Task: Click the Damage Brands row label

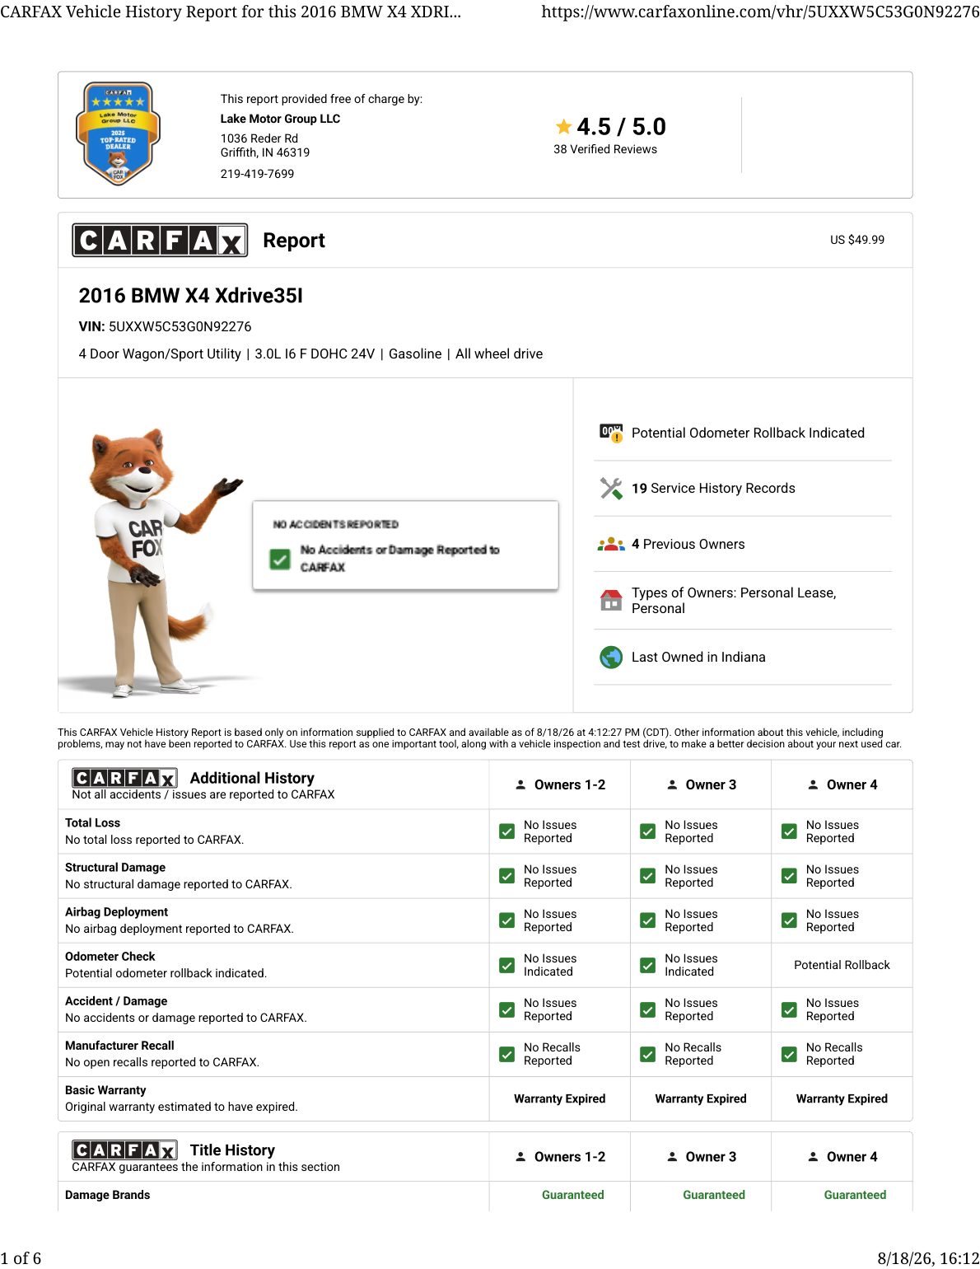Action: (x=107, y=1195)
